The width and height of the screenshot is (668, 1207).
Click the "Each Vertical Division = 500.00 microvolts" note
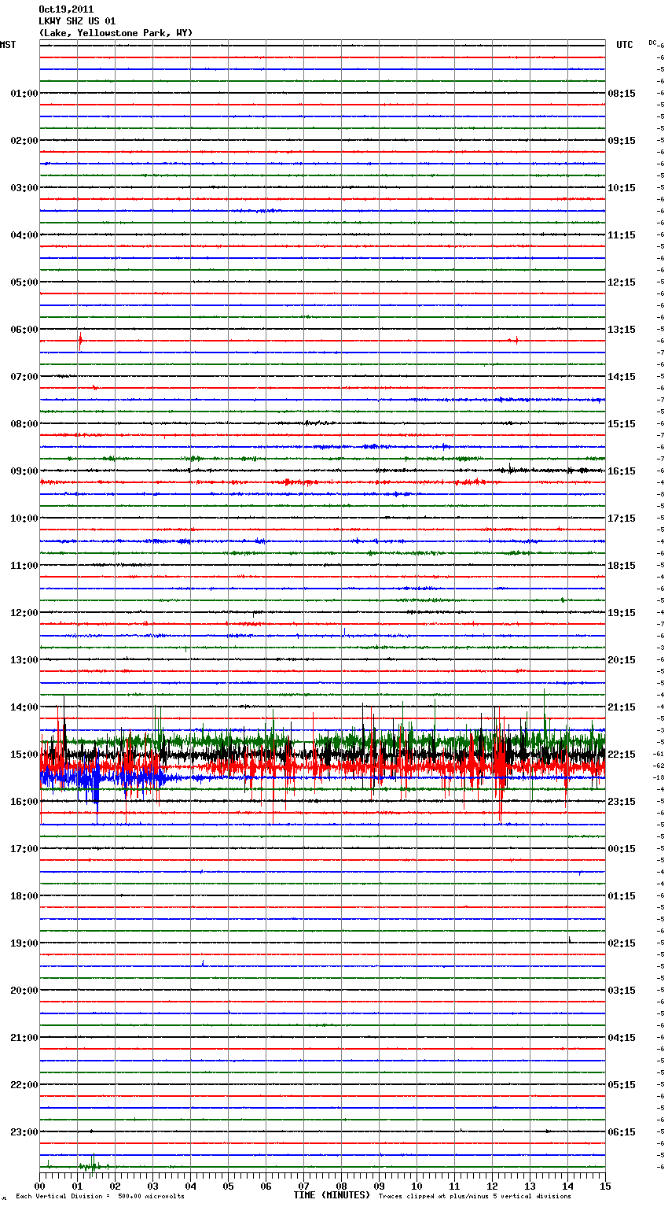[100, 1197]
